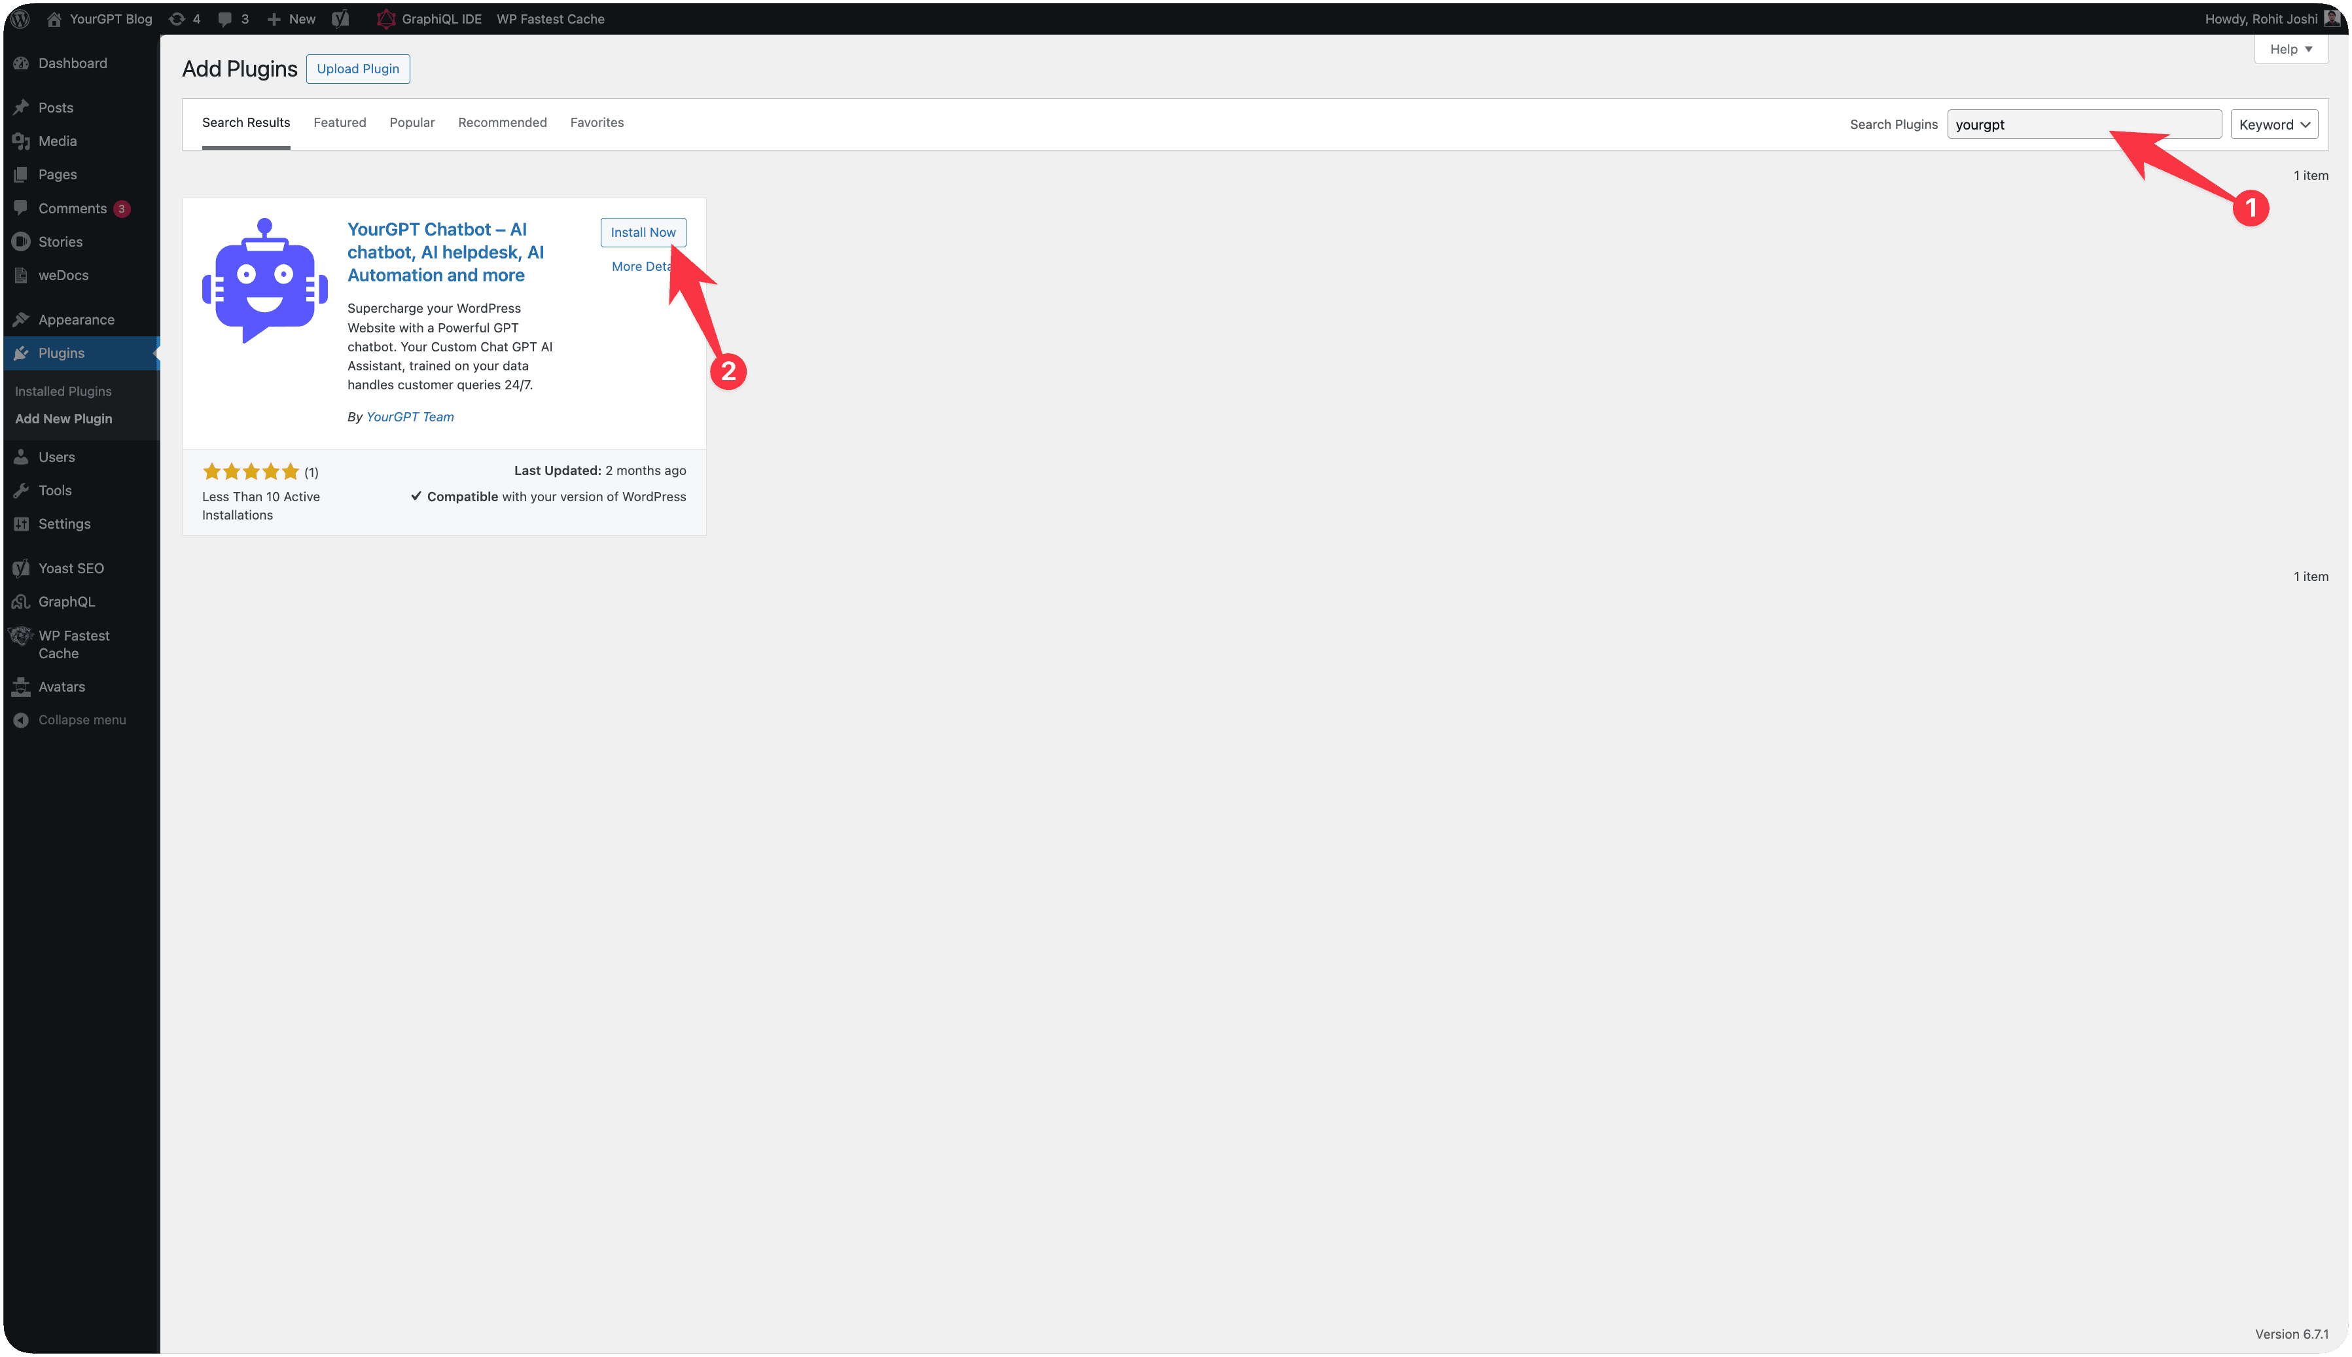This screenshot has width=2352, height=1357.
Task: Open comments from the admin bar bubble icon
Action: pos(226,18)
